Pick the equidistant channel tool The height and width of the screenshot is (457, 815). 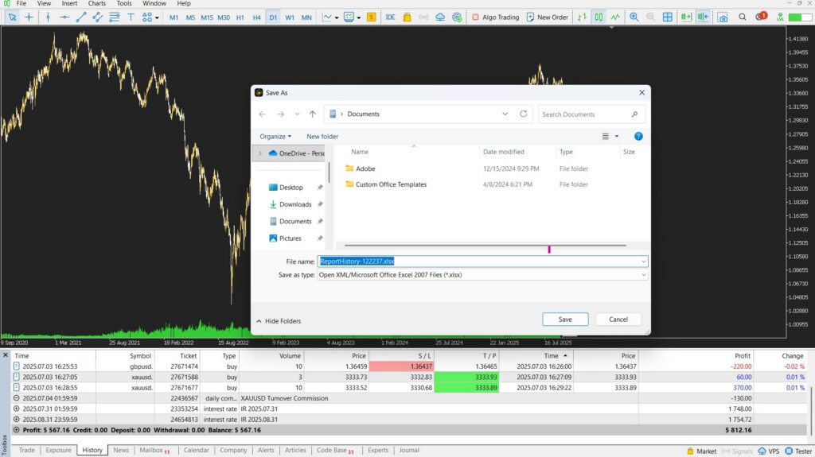97,17
